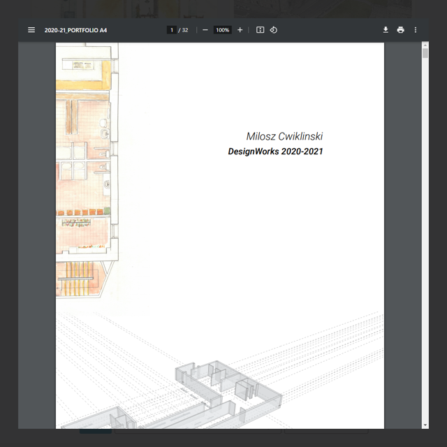Click the 100% zoom level field
447x447 pixels.
[222, 30]
